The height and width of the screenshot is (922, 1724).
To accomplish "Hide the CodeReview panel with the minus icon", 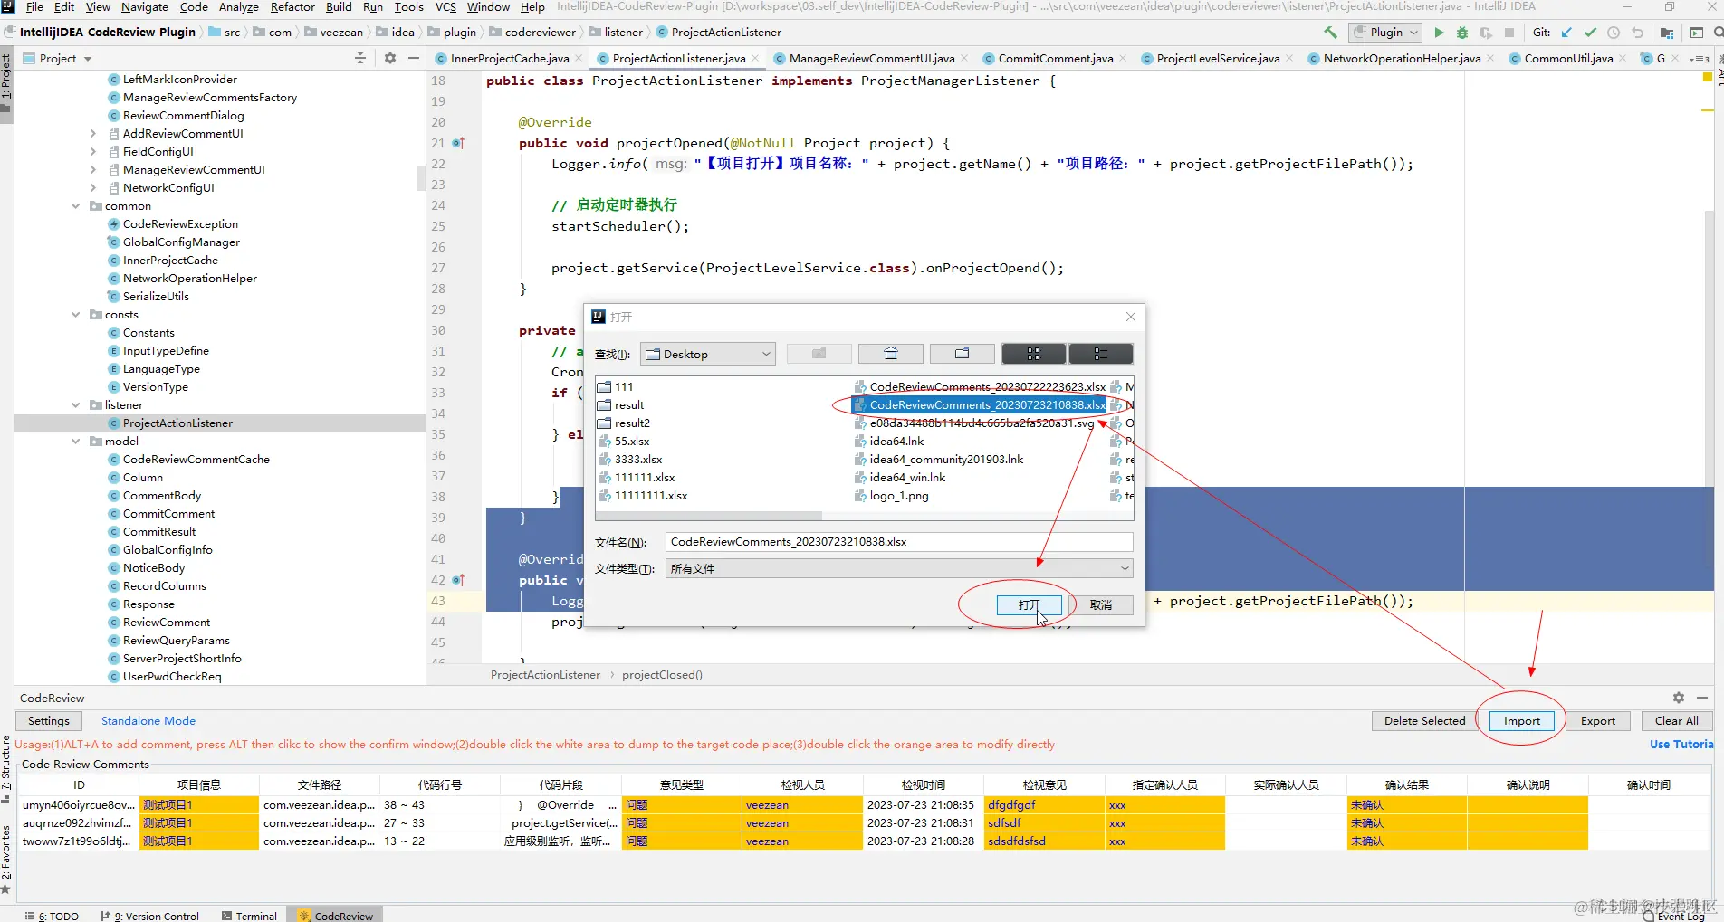I will [1702, 698].
